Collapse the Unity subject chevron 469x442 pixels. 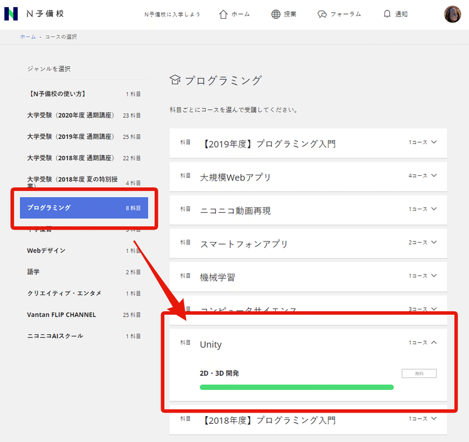pyautogui.click(x=434, y=342)
